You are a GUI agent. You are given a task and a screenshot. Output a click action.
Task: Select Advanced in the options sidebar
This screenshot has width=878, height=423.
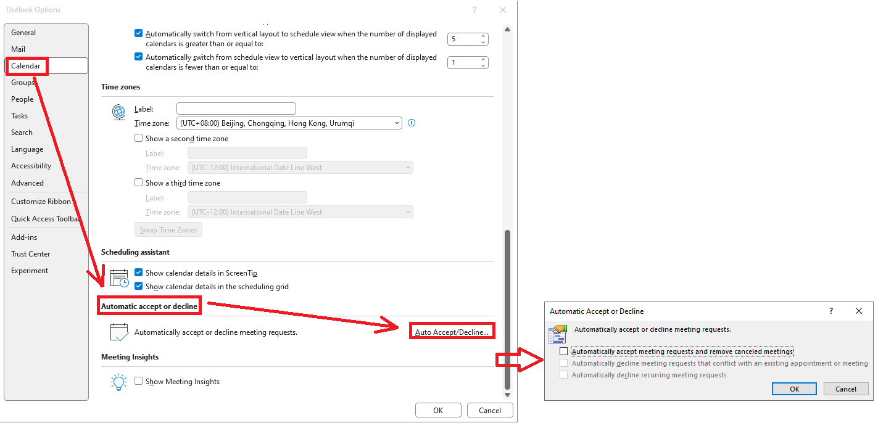coord(46,183)
